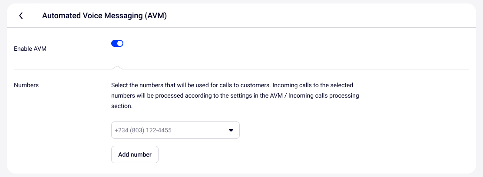Select the Numbers section label
Image resolution: width=483 pixels, height=177 pixels.
click(x=26, y=85)
